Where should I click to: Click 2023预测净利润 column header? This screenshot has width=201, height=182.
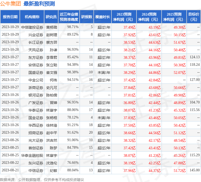click(124, 17)
